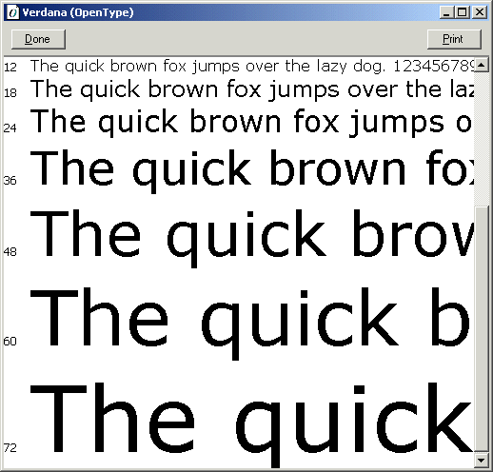This screenshot has width=493, height=472.
Task: Close the Verdana font viewer window
Action: tap(480, 12)
